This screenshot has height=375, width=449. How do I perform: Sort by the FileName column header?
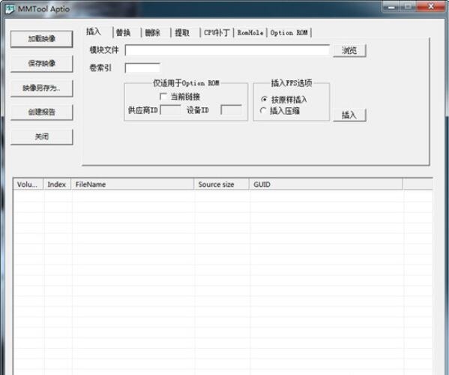tap(132, 184)
